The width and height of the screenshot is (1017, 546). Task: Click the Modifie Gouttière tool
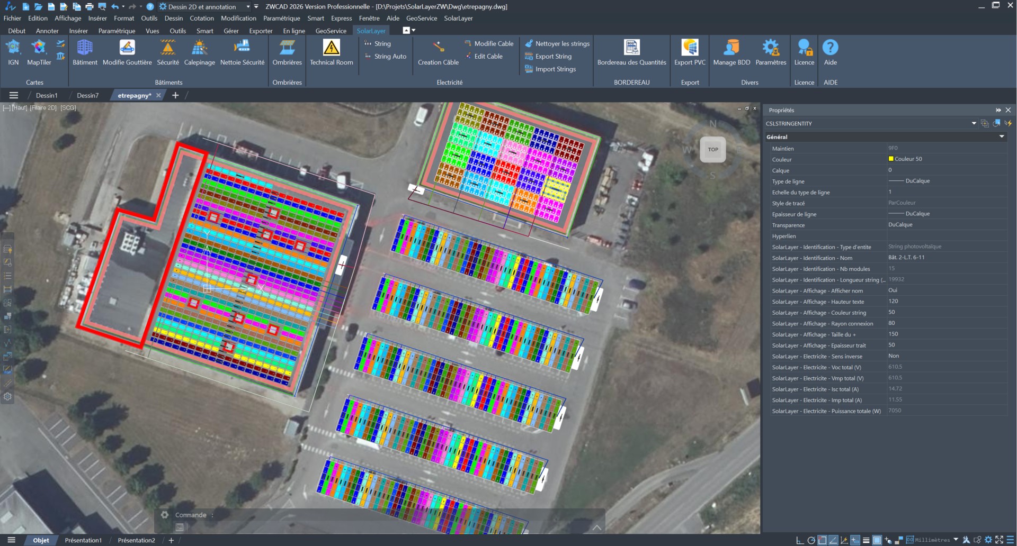coord(127,52)
